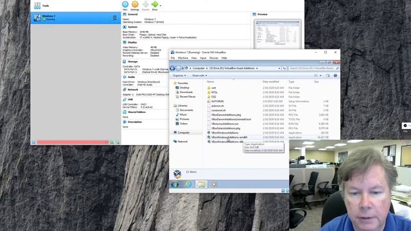Image resolution: width=411 pixels, height=231 pixels.
Task: Select Videos in the Explorer navigation pane
Action: tap(184, 124)
